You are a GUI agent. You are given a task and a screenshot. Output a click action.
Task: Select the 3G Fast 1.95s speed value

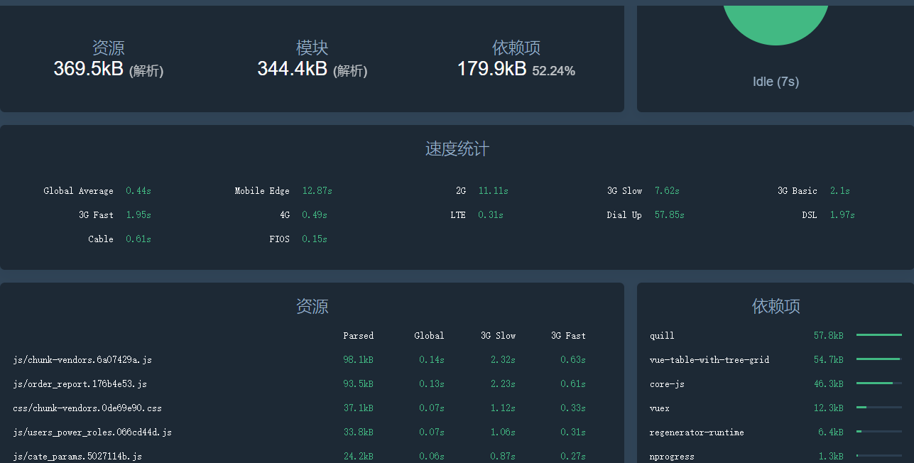pyautogui.click(x=138, y=215)
